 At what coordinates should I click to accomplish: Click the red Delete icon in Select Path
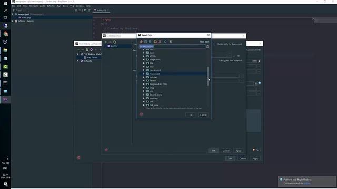pyautogui.click(x=160, y=42)
